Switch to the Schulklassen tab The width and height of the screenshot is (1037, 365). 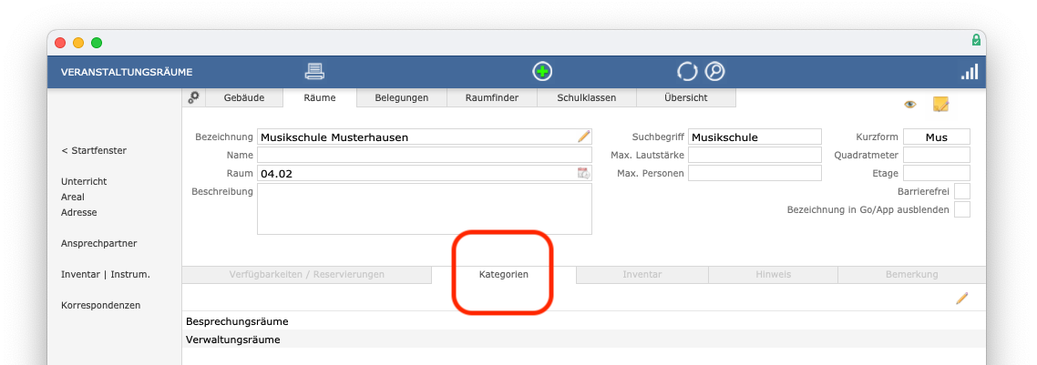coord(587,97)
